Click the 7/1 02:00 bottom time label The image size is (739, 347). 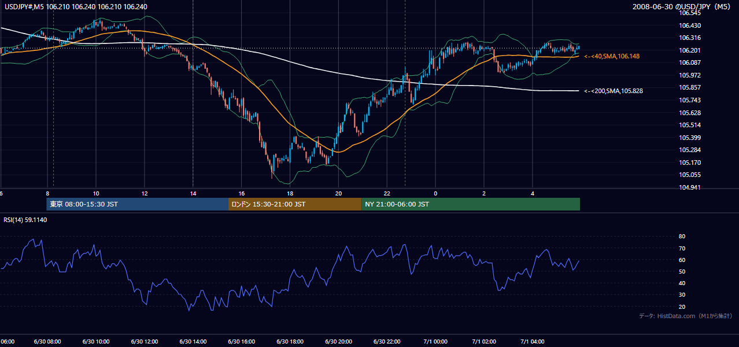click(485, 342)
